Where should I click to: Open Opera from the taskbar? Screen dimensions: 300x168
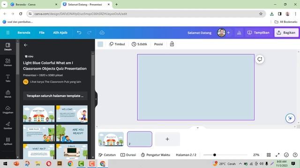[x=49, y=164]
